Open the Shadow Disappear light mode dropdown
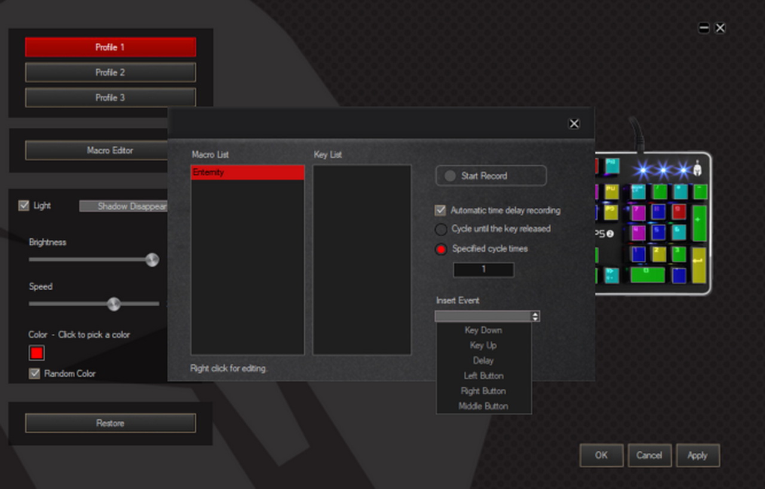Image resolution: width=765 pixels, height=489 pixels. [124, 206]
